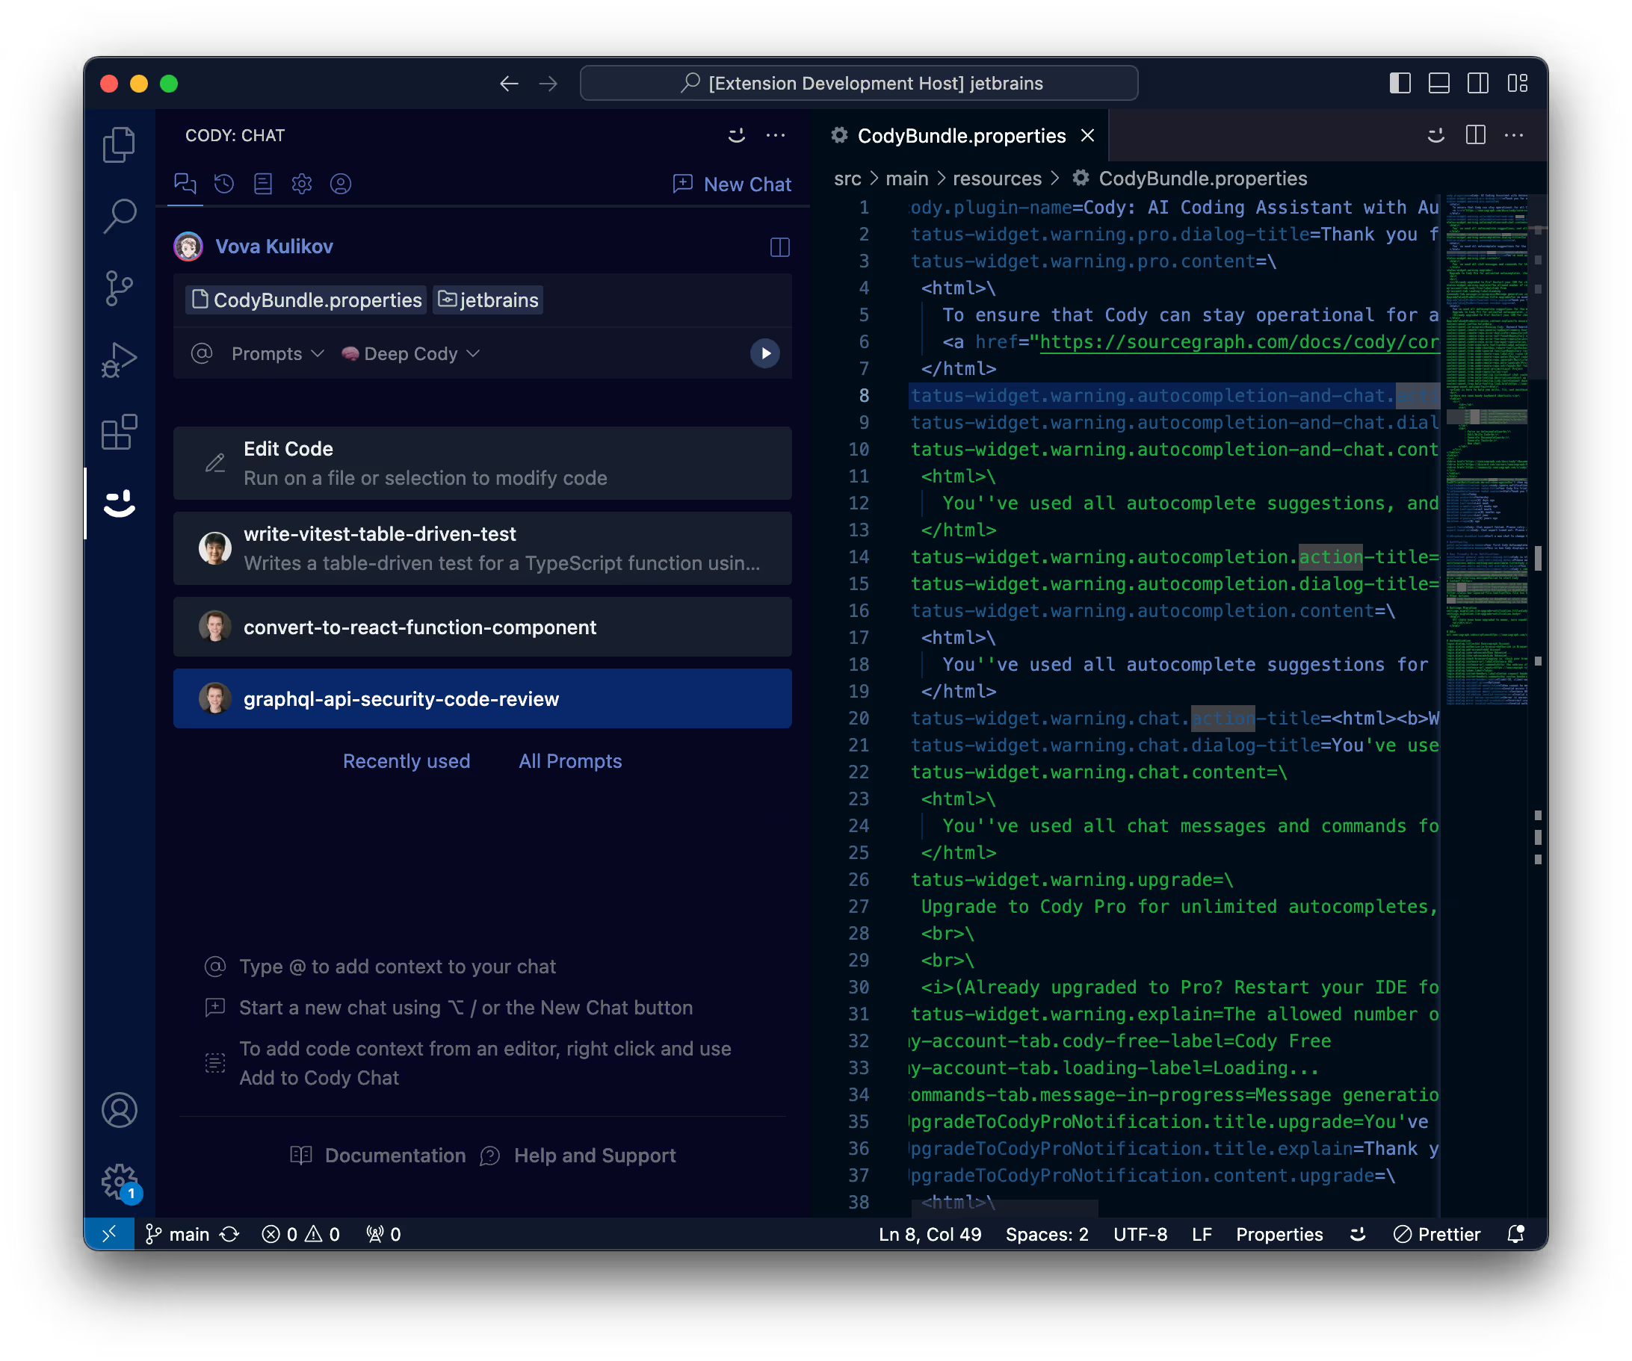Open Cody chat history
The image size is (1632, 1361).
pos(224,184)
